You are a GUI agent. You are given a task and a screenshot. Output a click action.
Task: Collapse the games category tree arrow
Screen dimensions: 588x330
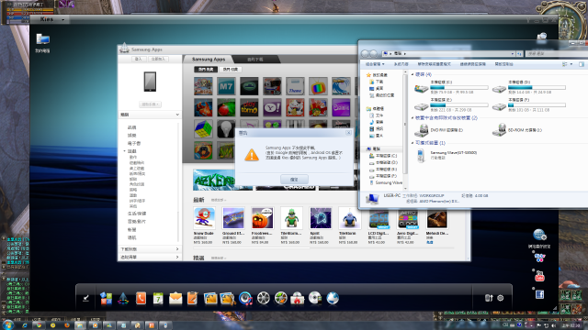pos(125,151)
